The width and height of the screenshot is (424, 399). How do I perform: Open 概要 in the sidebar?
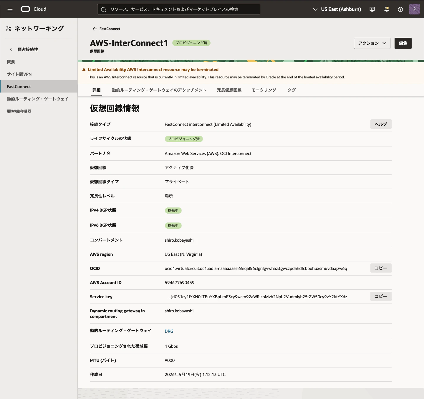click(x=39, y=62)
